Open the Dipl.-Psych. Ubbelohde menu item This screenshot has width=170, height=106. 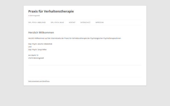tap(37, 23)
